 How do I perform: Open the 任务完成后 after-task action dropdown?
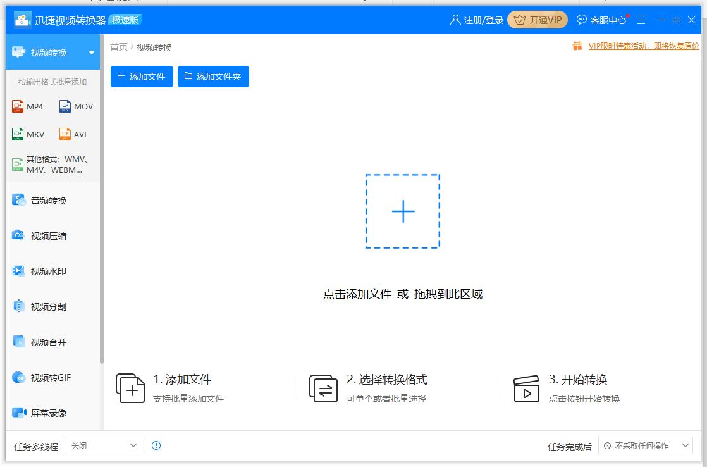coord(645,445)
